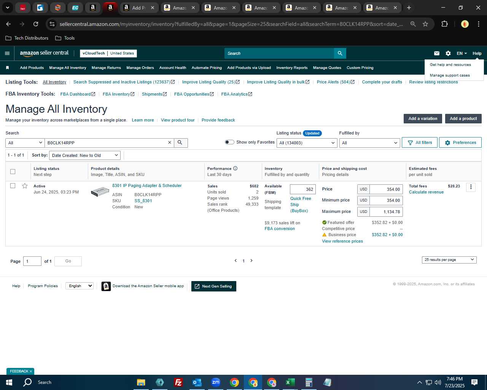The height and width of the screenshot is (390, 487).
Task: Click the magnifier search button in top bar
Action: [340, 53]
